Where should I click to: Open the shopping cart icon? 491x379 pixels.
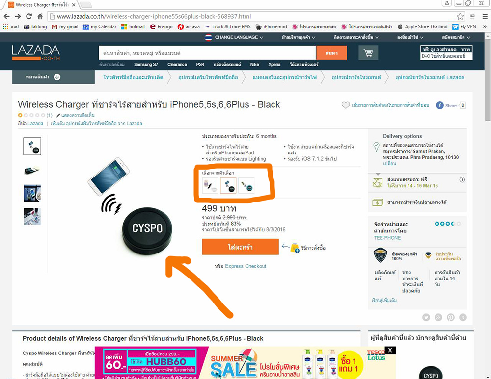(368, 53)
